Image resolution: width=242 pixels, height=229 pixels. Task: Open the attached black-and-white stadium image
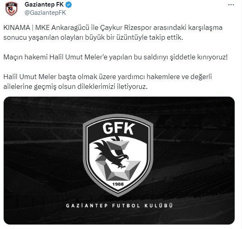(x=119, y=161)
